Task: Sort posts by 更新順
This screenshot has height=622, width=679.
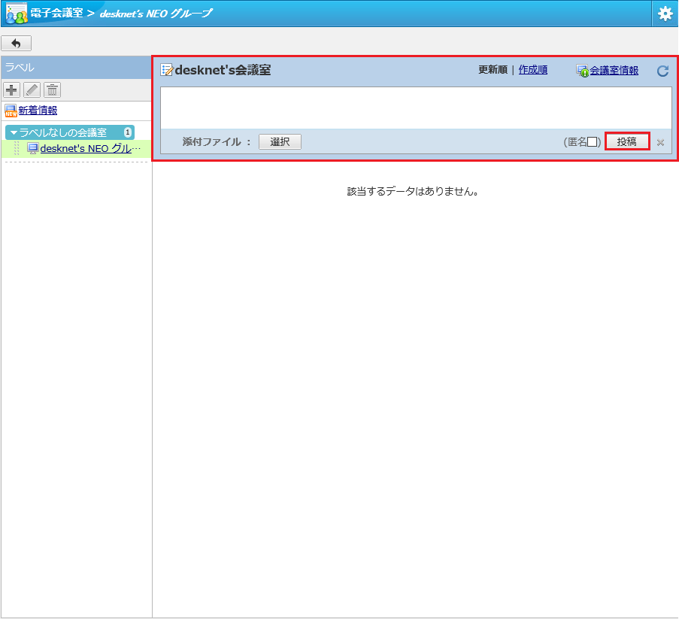Action: [493, 70]
